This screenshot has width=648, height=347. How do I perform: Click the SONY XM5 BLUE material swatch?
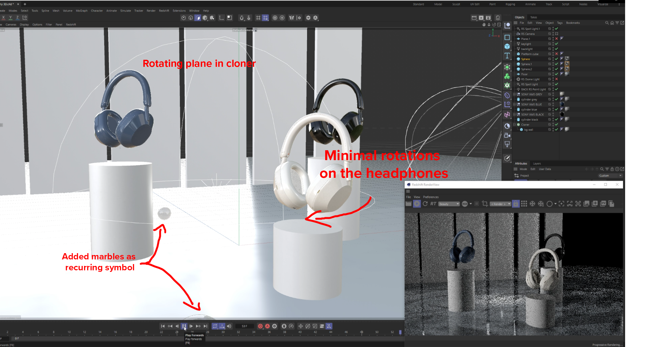pyautogui.click(x=562, y=104)
